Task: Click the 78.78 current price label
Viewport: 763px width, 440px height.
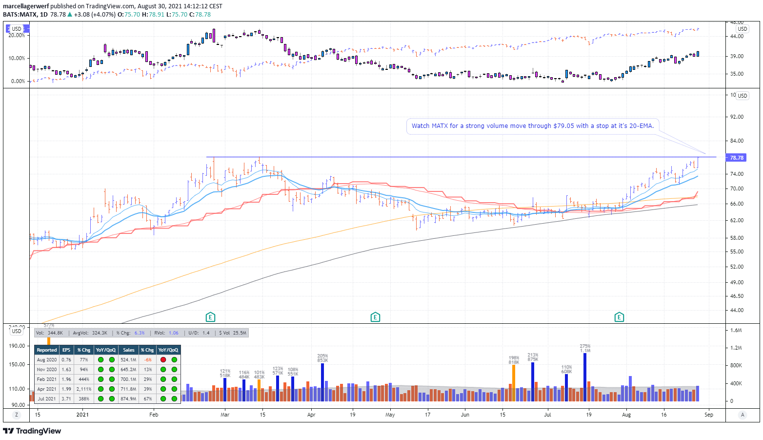Action: [737, 158]
